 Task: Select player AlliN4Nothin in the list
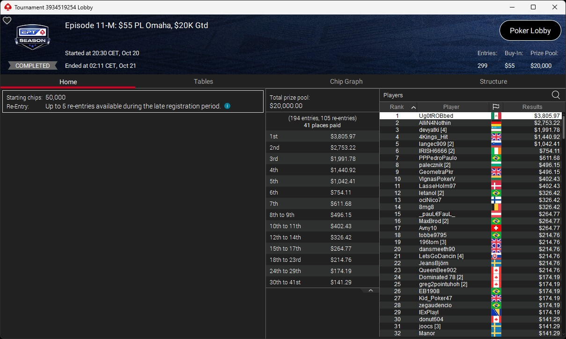click(x=435, y=123)
